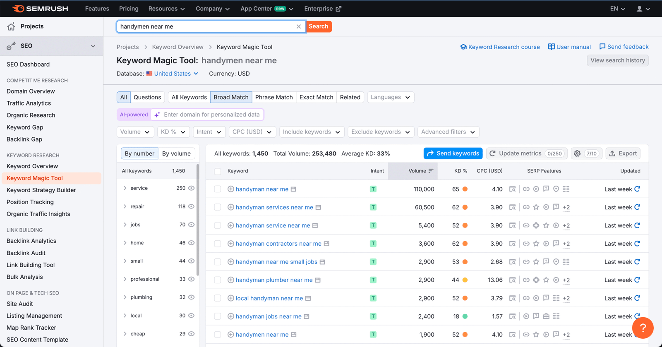Click orange Search button
662x347 pixels.
(319, 26)
